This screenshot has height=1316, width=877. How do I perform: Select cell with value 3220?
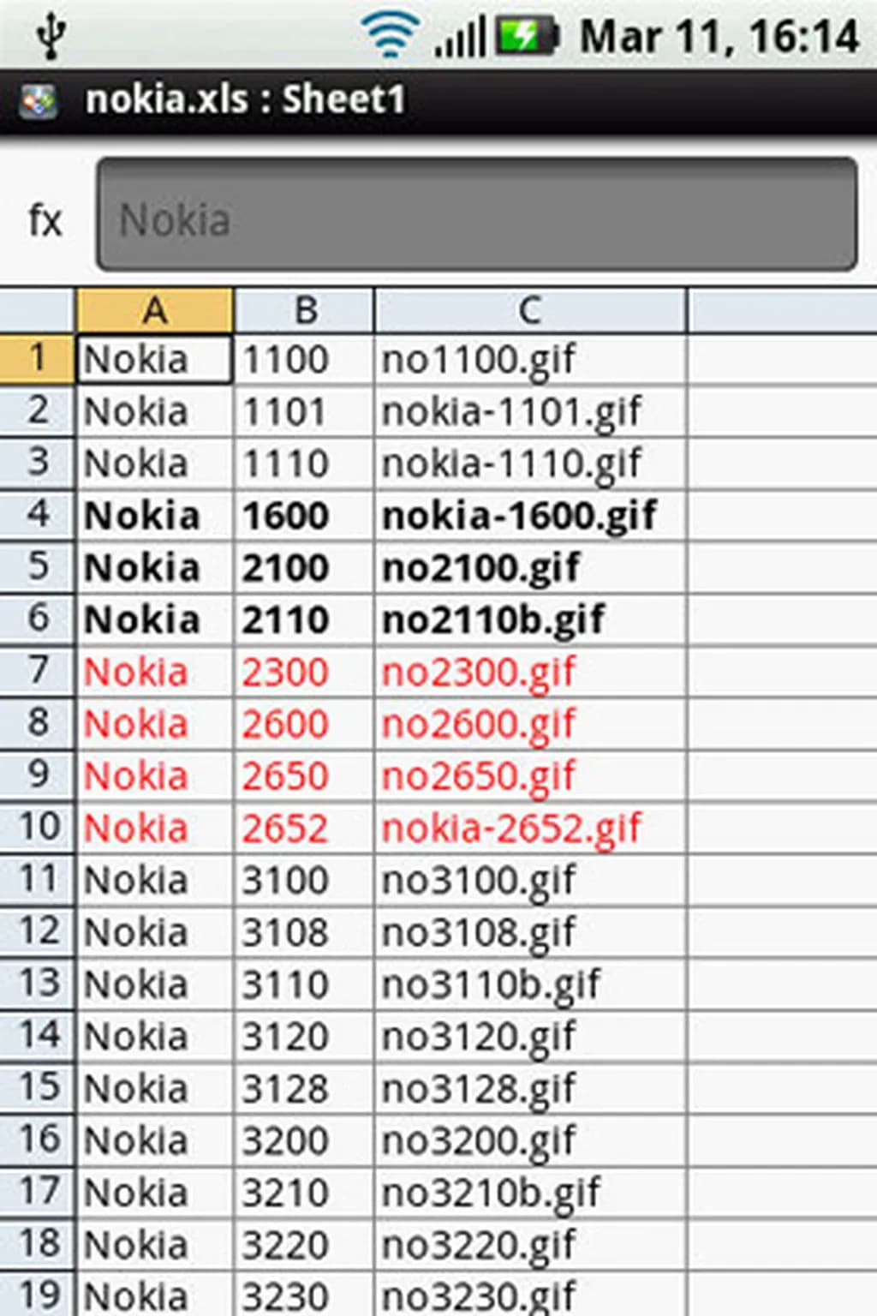(x=304, y=1245)
